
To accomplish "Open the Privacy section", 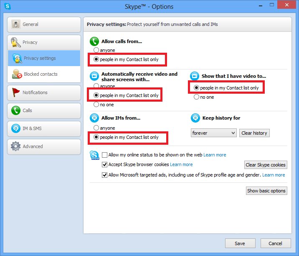I will pyautogui.click(x=44, y=42).
